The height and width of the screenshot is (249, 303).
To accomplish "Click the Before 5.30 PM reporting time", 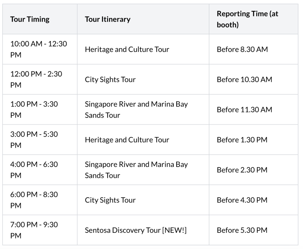I will (242, 230).
